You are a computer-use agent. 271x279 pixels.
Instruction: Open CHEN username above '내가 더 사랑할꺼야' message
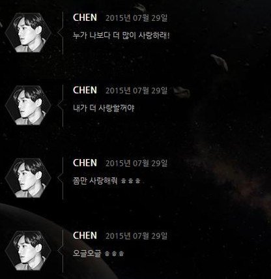pos(85,90)
